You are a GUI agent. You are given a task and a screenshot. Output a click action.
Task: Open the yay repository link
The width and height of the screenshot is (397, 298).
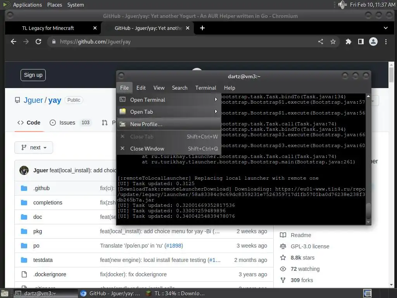tap(55, 100)
